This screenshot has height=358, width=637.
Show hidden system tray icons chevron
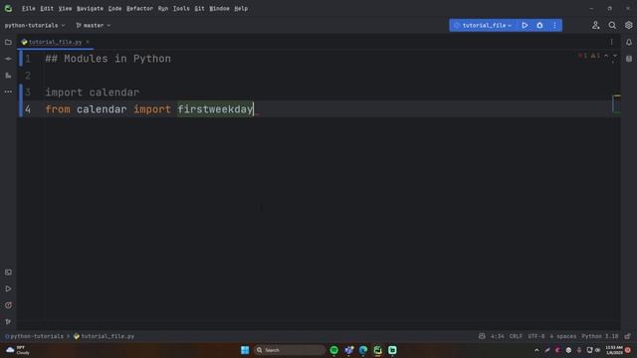[536, 350]
